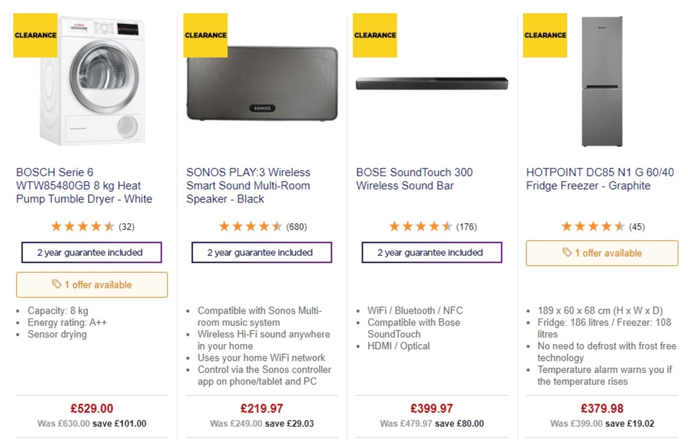This screenshot has width=688, height=440.
Task: Click the 2 year guarantee button under the Bose sound bar
Action: [431, 252]
